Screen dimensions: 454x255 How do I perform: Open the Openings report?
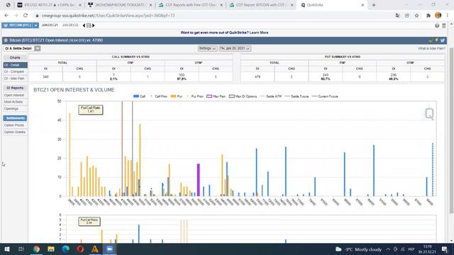[x=15, y=108]
